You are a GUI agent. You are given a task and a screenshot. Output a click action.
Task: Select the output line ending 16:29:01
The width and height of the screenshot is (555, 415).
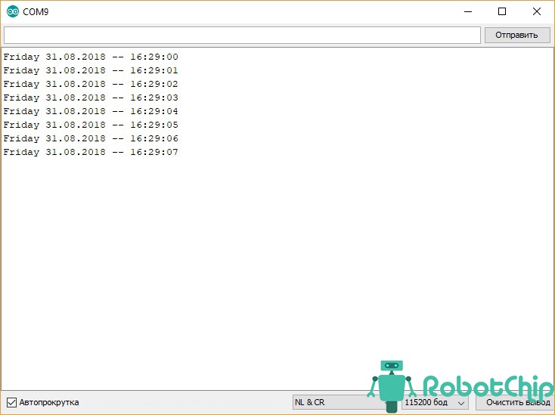click(x=91, y=70)
